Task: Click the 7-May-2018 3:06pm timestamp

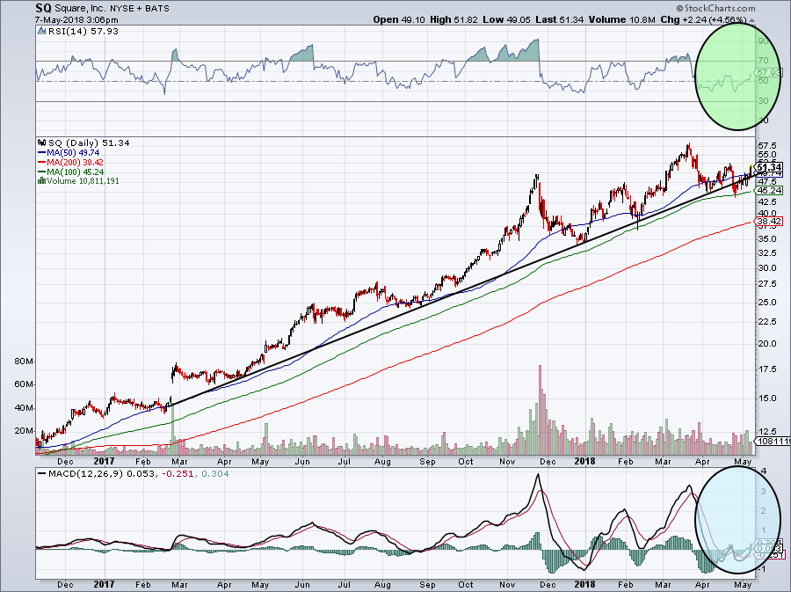Action: [76, 20]
